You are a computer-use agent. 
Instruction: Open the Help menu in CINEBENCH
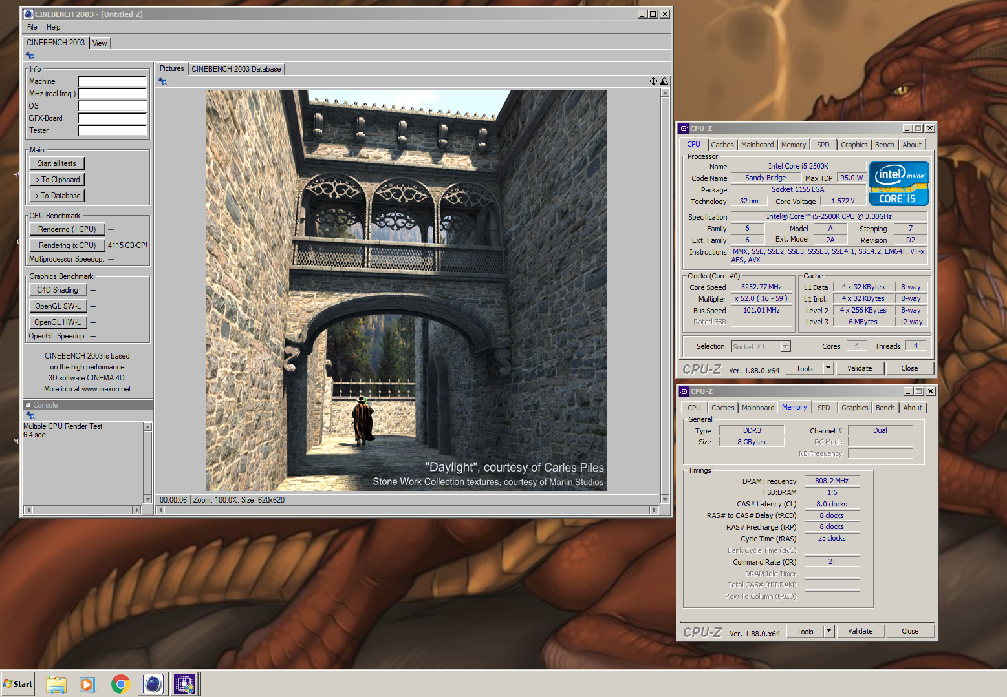54,27
